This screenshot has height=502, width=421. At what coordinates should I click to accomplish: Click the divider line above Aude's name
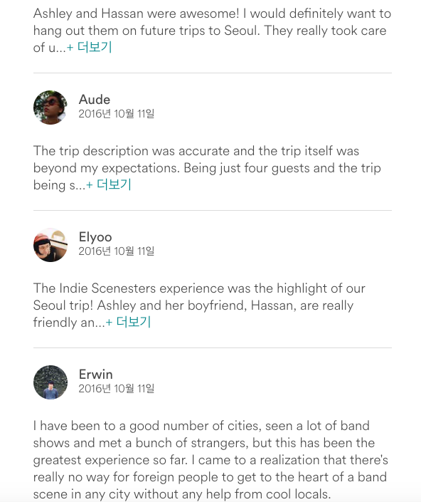[x=212, y=73]
